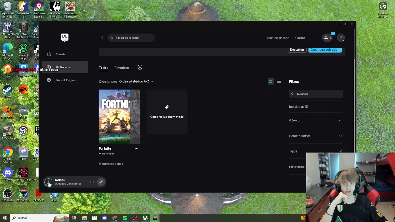Screen dimensions: 395x222
Task: Expand the downloads panel with arrows icon
Action: 101,182
